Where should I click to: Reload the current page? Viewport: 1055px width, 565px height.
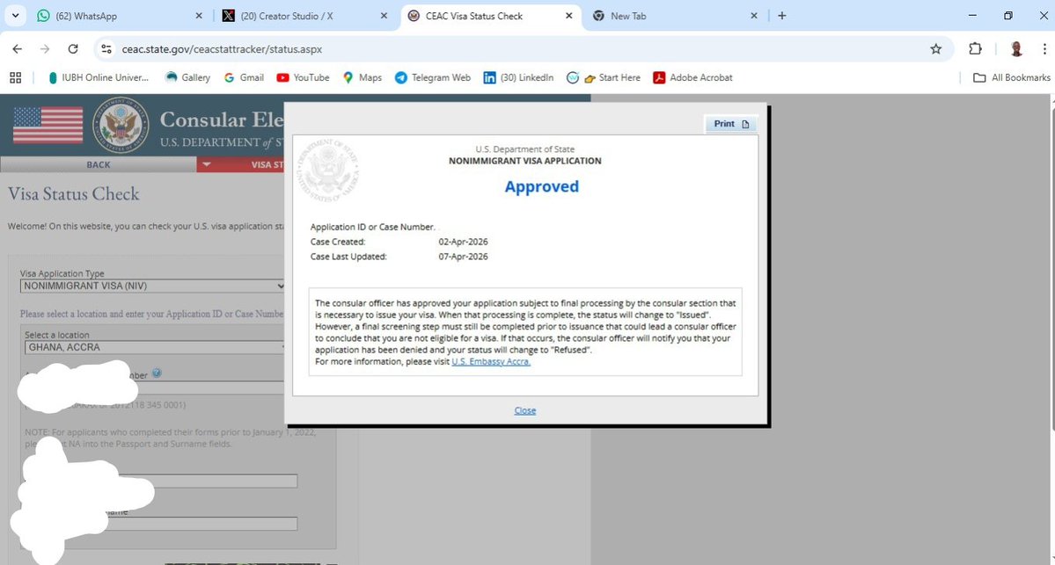coord(73,49)
